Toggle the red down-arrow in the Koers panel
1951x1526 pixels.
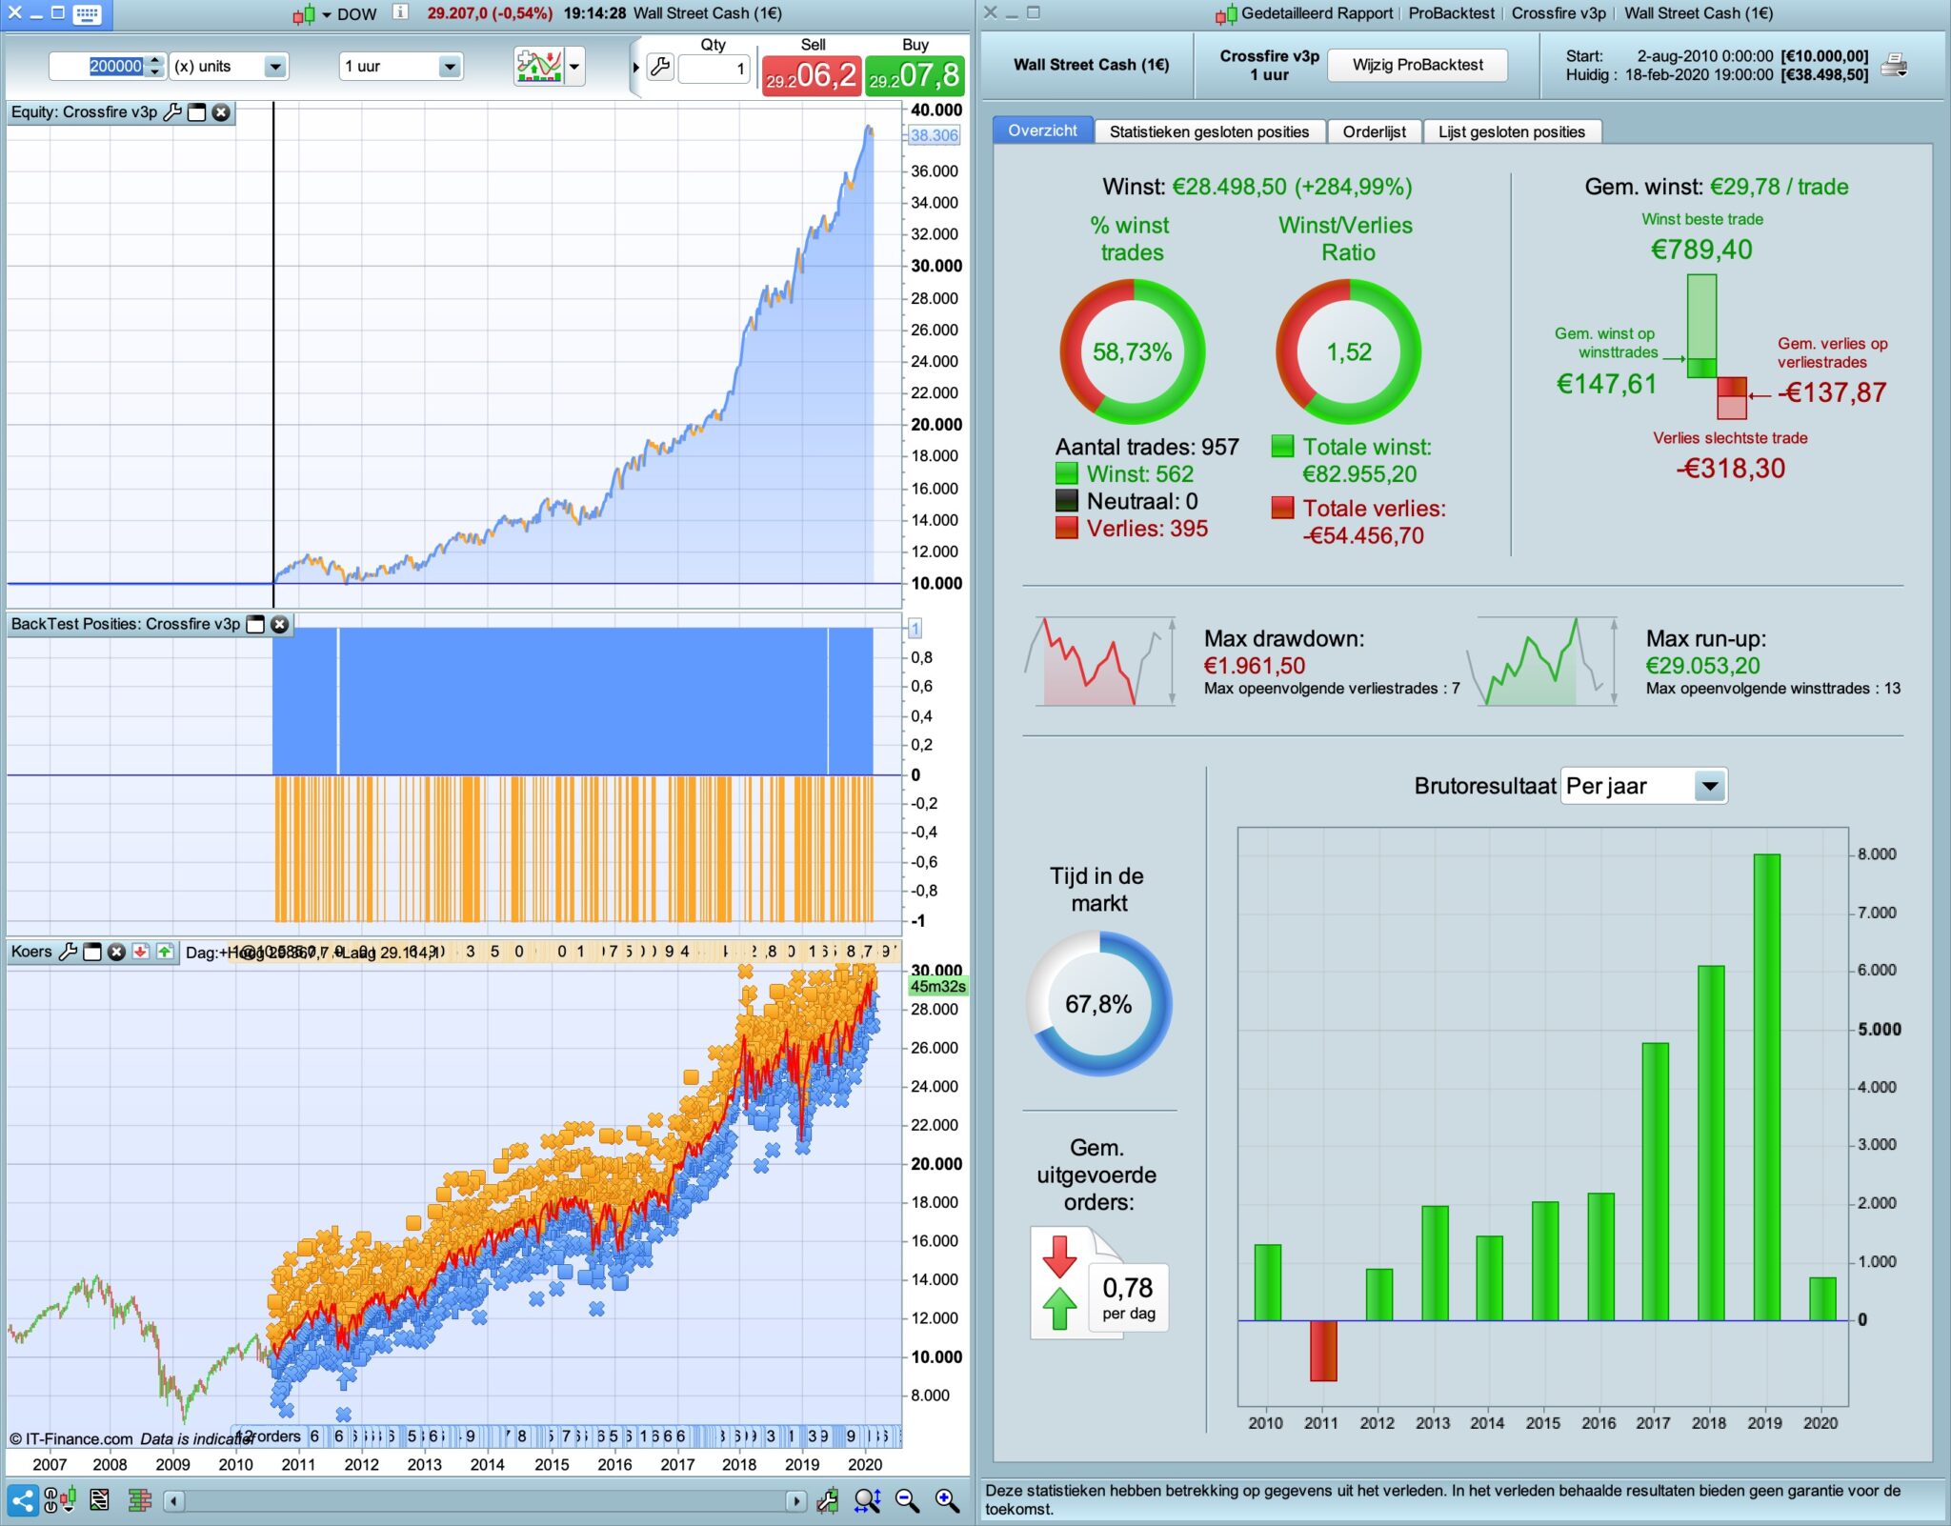pos(141,952)
